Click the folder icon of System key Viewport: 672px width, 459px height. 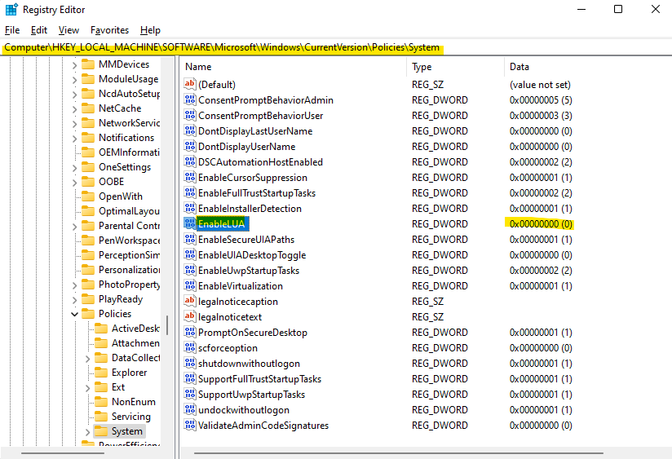101,431
